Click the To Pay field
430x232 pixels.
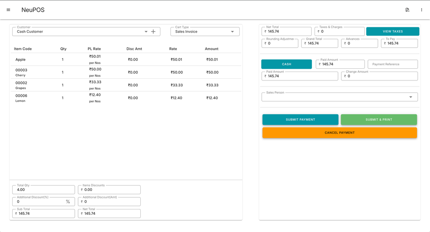pyautogui.click(x=399, y=43)
